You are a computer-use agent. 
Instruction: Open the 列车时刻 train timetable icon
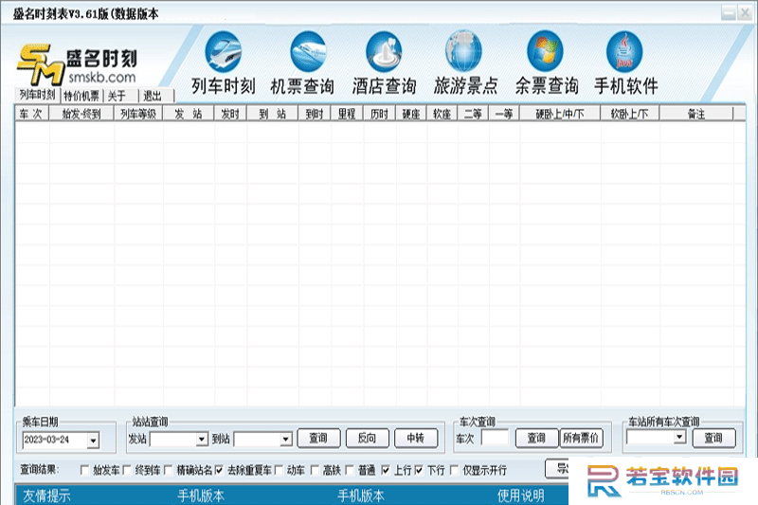click(x=224, y=52)
